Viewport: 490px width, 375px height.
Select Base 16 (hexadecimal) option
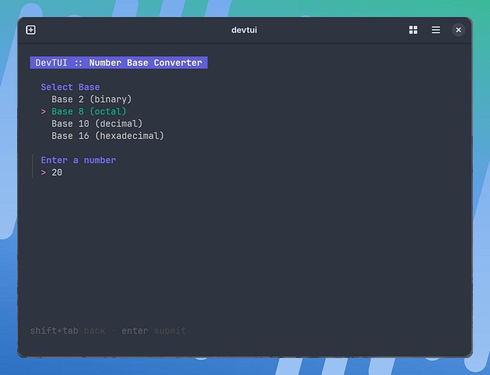[x=107, y=136]
